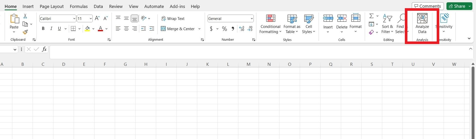This screenshot has height=139, width=476.
Task: Expand the General number format dropdown
Action: coord(251,18)
